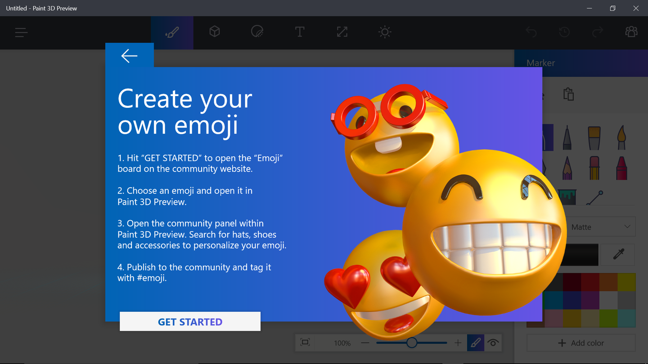Pick the white color swatch
The image size is (648, 364).
[x=608, y=300]
